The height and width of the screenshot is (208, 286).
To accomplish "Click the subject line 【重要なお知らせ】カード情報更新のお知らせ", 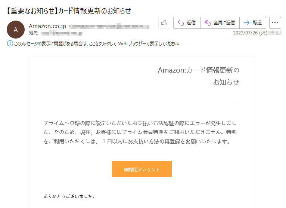I will coord(69,11).
